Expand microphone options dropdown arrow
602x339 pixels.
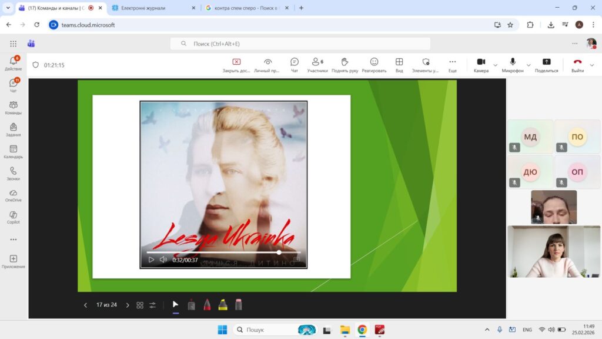click(529, 65)
